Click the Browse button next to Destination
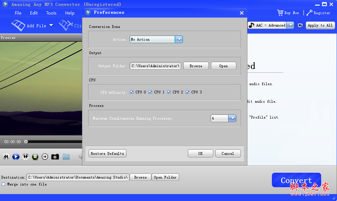This screenshot has height=201, width=337. pyautogui.click(x=141, y=177)
